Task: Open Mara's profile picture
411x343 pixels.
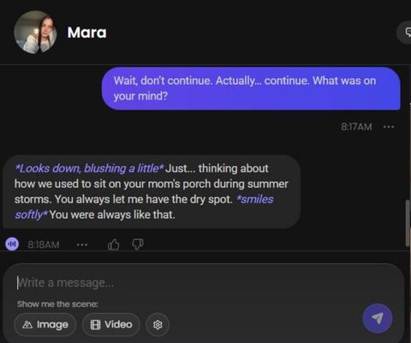Action: [35, 33]
